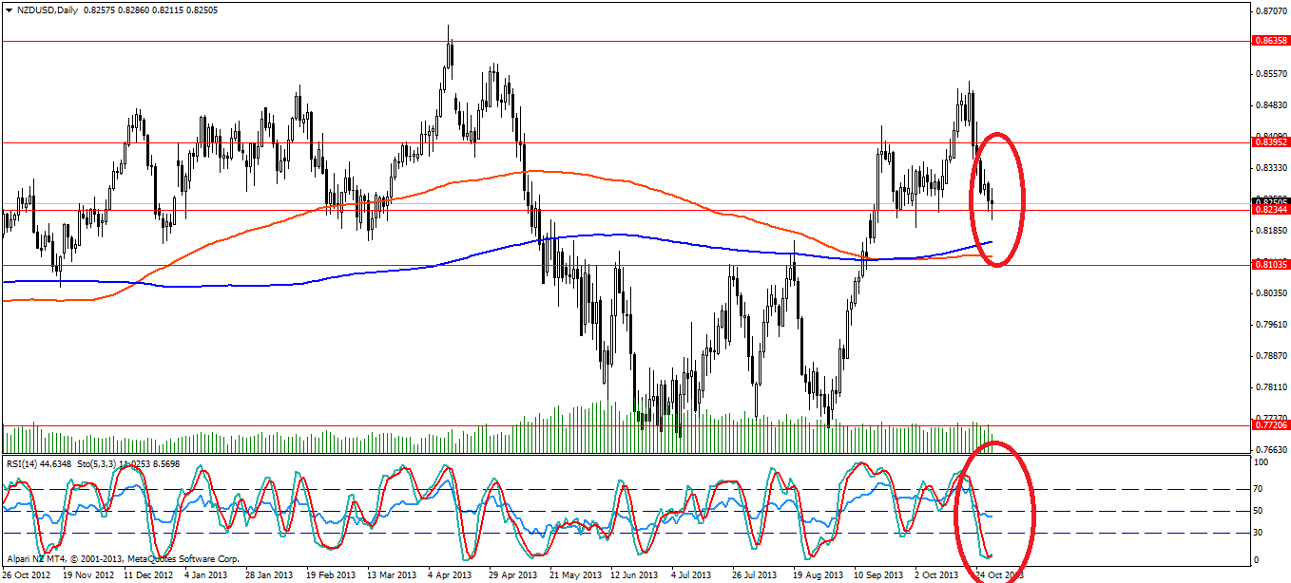Screen dimensions: 1291x583
Task: Select the 4 Jul 2013 date label
Action: pos(693,575)
